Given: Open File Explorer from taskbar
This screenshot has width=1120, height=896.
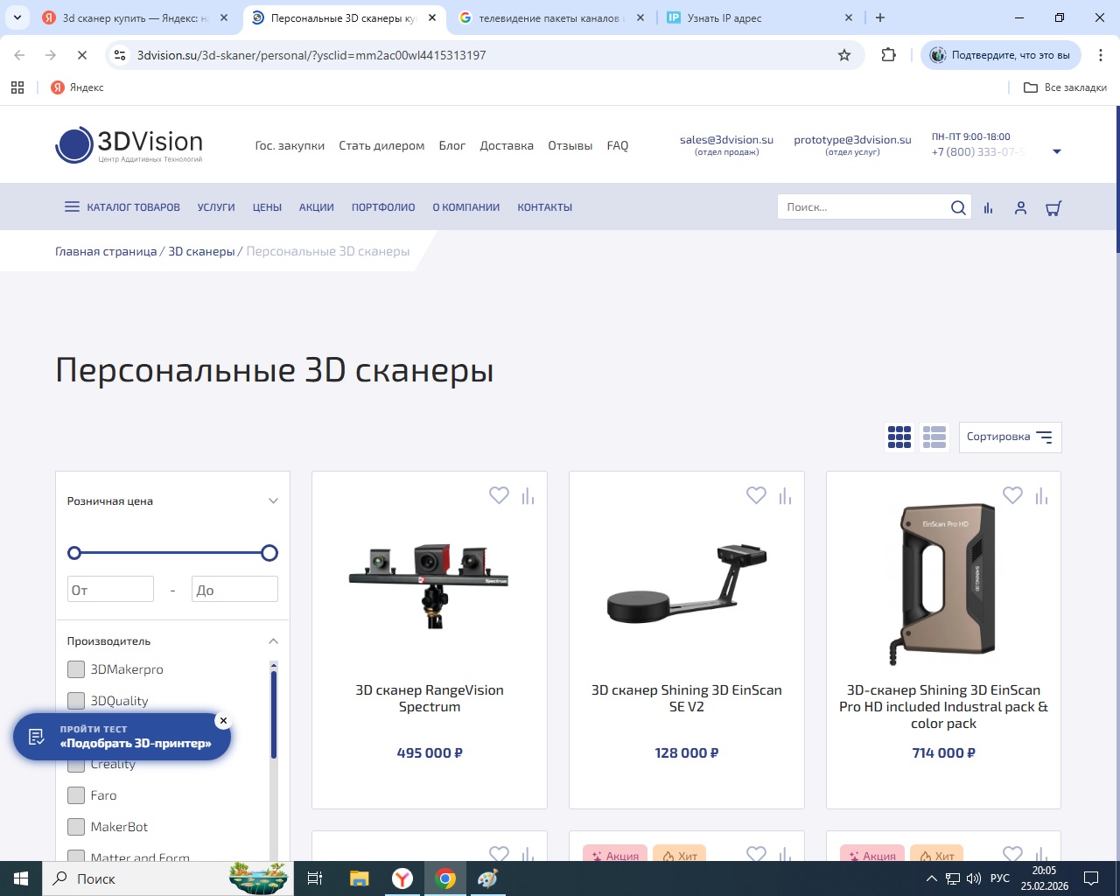Looking at the screenshot, I should (x=359, y=878).
